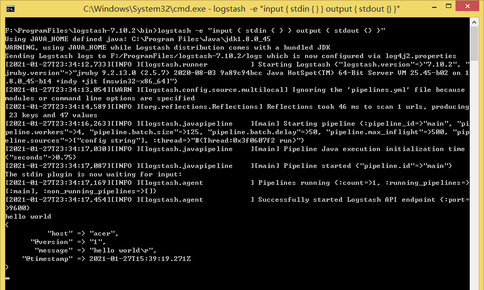Click the scrollbar up arrow
The height and width of the screenshot is (290, 484).
click(474, 22)
